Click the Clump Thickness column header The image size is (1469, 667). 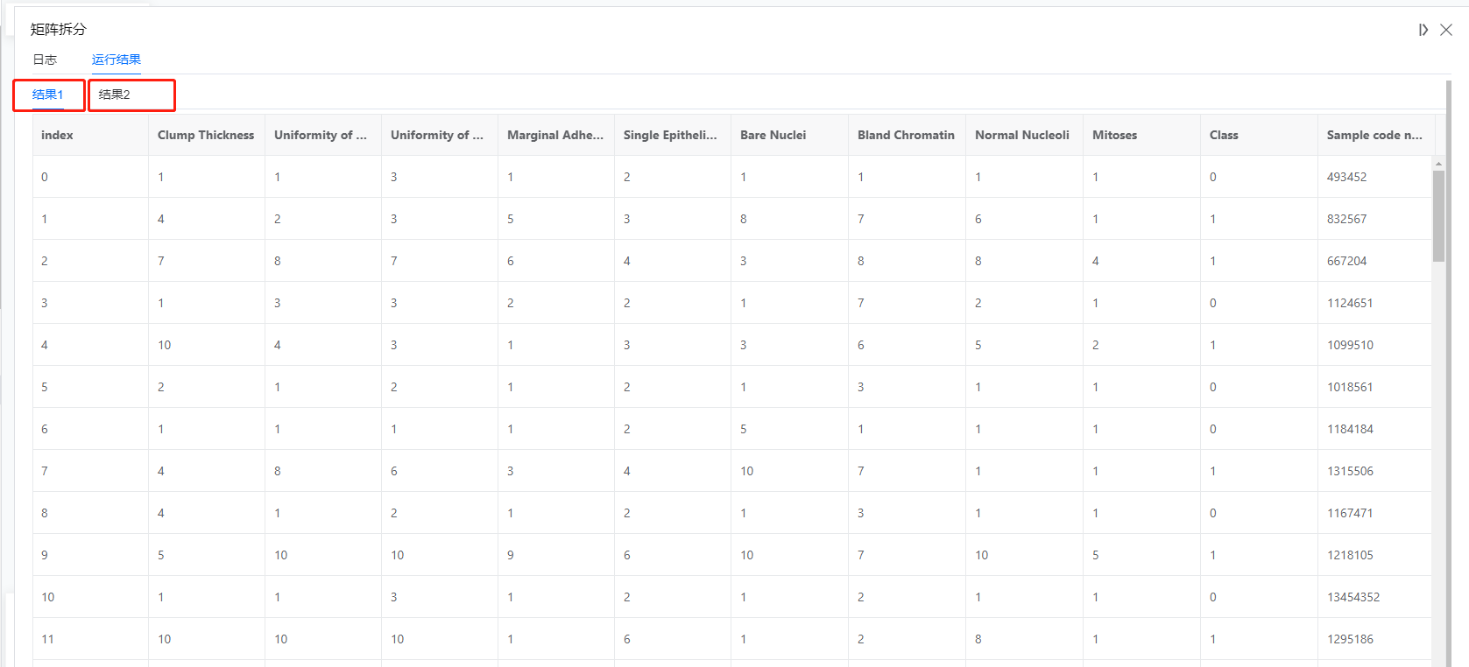[x=206, y=135]
